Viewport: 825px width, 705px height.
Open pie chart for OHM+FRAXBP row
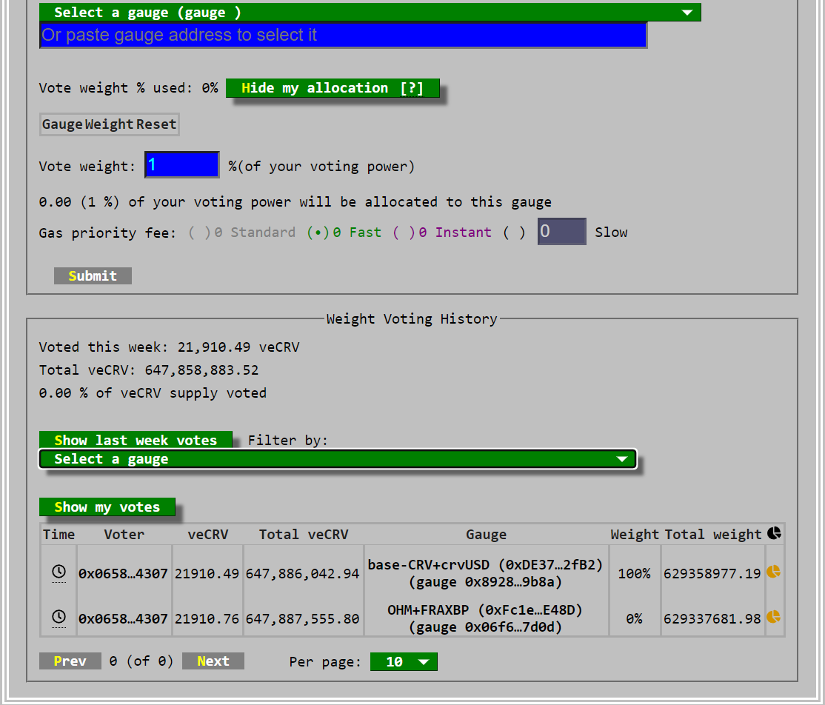[x=773, y=617]
